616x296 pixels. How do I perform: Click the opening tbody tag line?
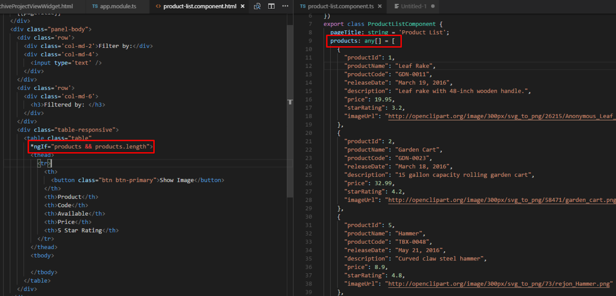coord(42,255)
